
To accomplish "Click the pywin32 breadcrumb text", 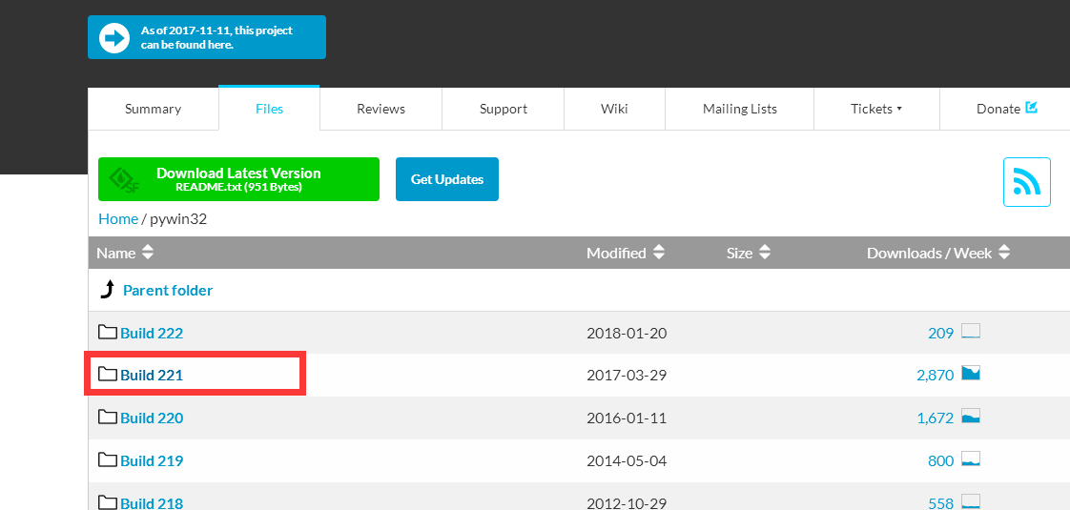I will (178, 219).
